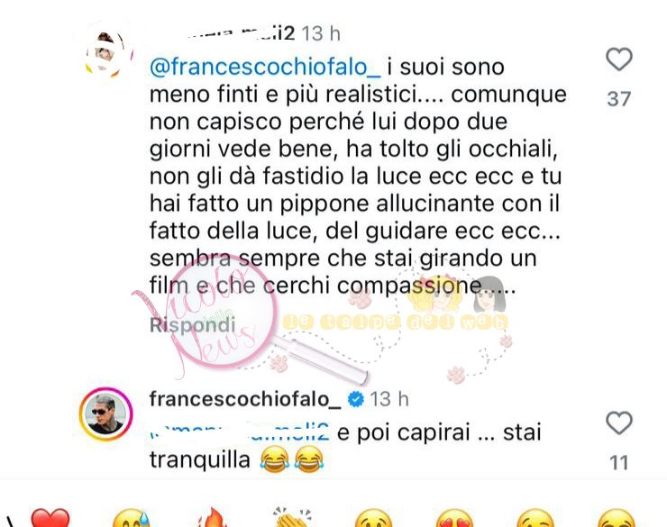The height and width of the screenshot is (527, 667).
Task: Show likes list from 11 count
Action: 619,462
